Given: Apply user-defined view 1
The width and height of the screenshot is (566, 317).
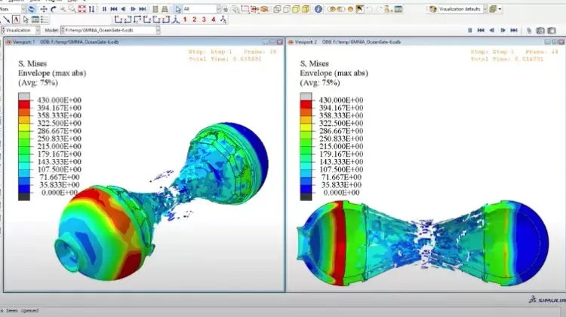Looking at the screenshot, I should pyautogui.click(x=185, y=20).
